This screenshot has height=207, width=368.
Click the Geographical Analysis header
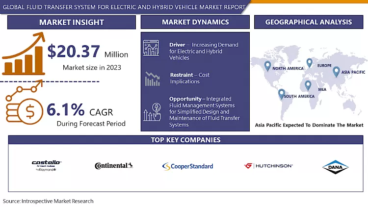tap(308, 22)
